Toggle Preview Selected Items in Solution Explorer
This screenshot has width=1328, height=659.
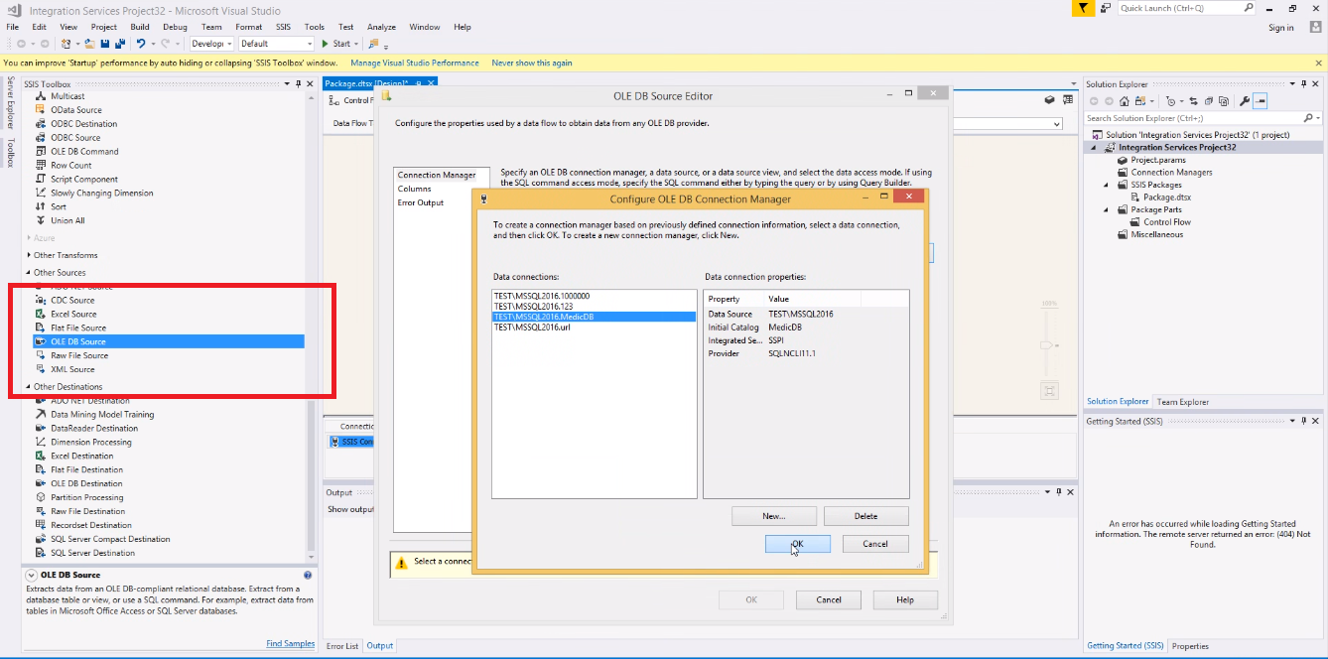coord(1261,101)
